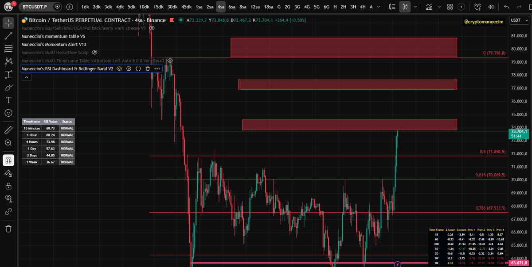Open the chart patterns tool
The height and width of the screenshot is (267, 532).
coord(8,61)
